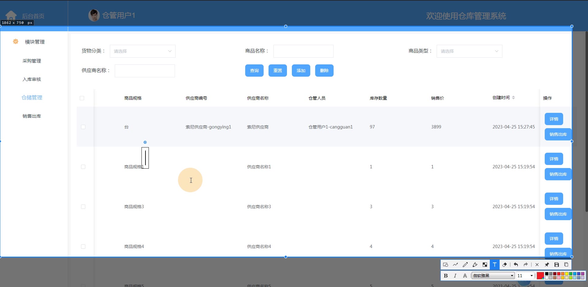The image size is (588, 287).
Task: Pick the white color swatch
Action: [547, 278]
